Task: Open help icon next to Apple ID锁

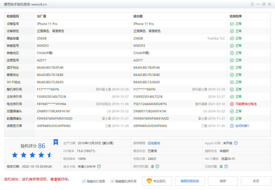Action: pos(236,143)
